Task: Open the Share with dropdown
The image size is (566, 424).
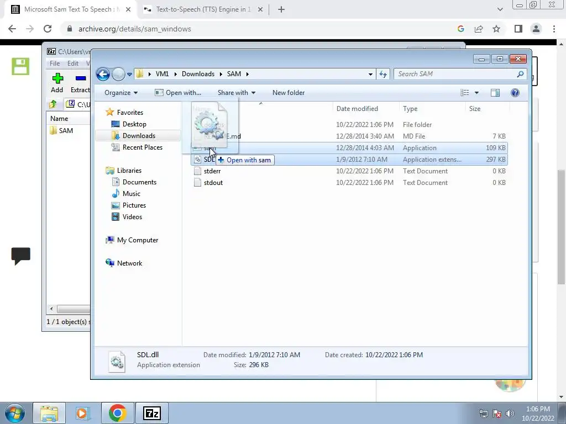Action: (237, 93)
